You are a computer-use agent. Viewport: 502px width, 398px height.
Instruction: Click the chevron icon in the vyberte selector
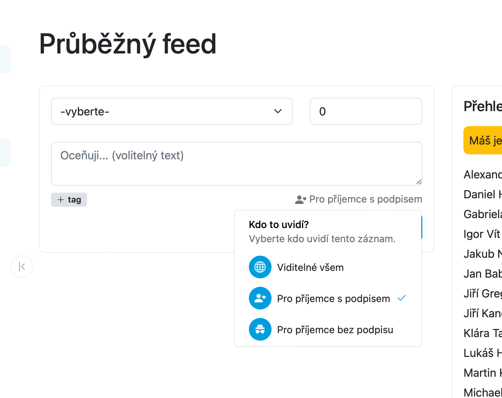(x=278, y=111)
